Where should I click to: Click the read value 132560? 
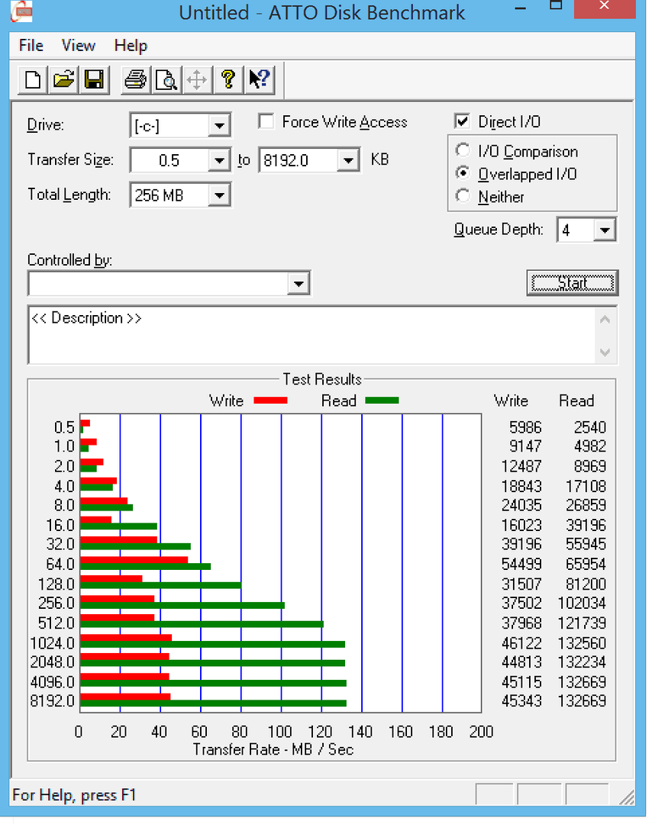582,643
